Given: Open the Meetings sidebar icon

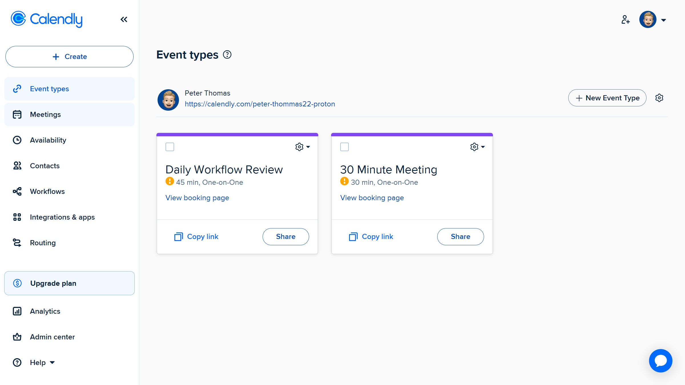Looking at the screenshot, I should click(17, 114).
